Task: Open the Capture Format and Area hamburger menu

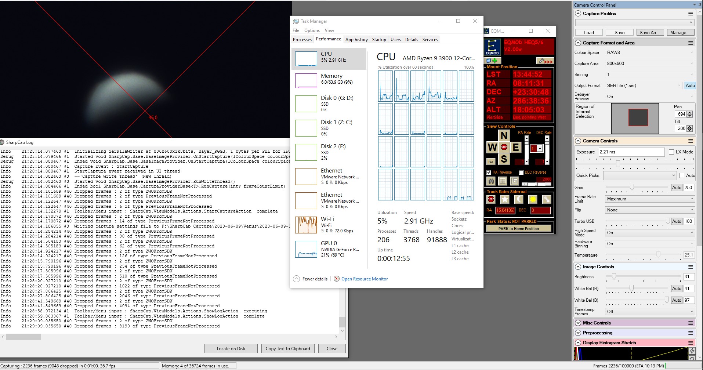Action: (x=691, y=43)
